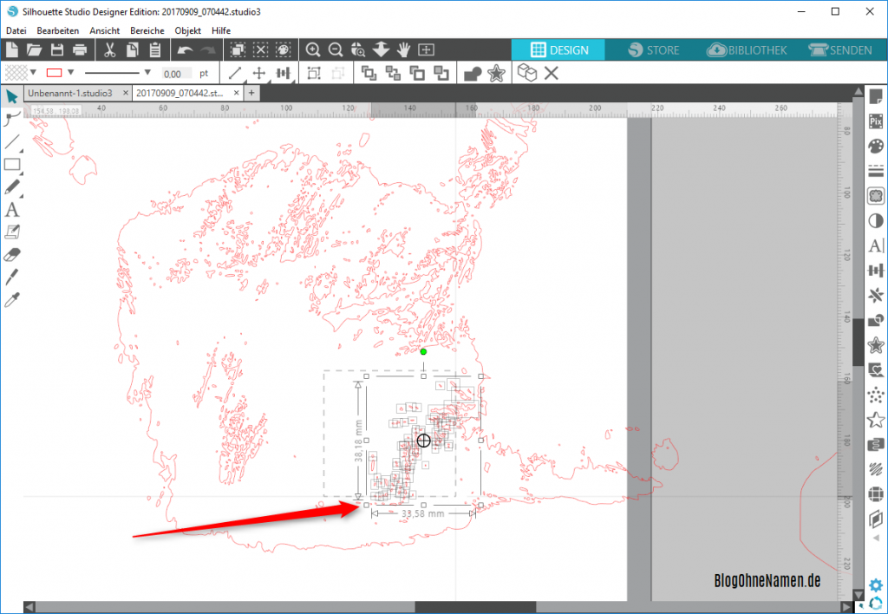Viewport: 888px width, 614px height.
Task: Select the Text tool in left toolbar
Action: click(12, 210)
